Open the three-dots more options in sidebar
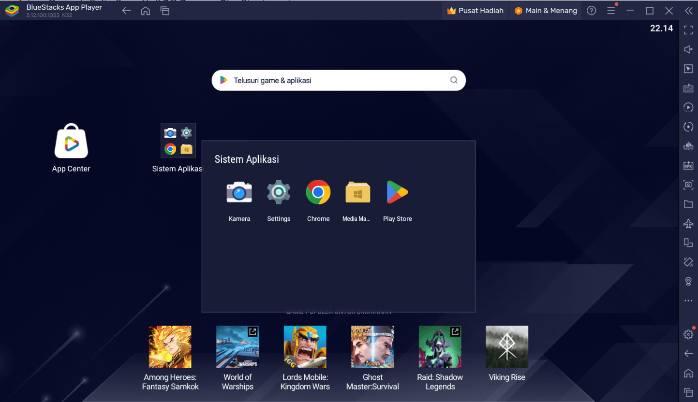Screen dimensions: 698x402 pos(688,301)
